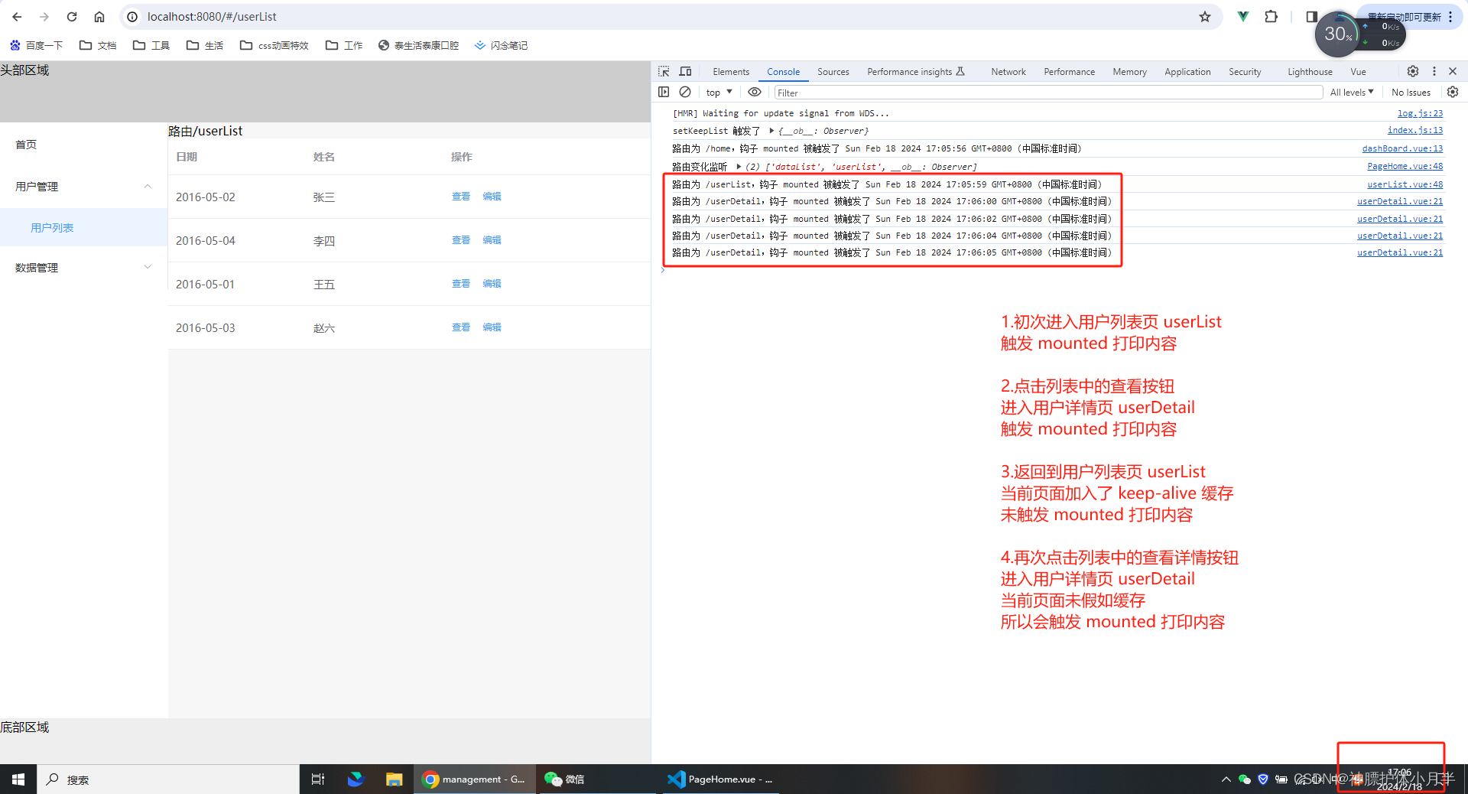This screenshot has height=794, width=1468.
Task: Clear the console output
Action: tap(685, 92)
